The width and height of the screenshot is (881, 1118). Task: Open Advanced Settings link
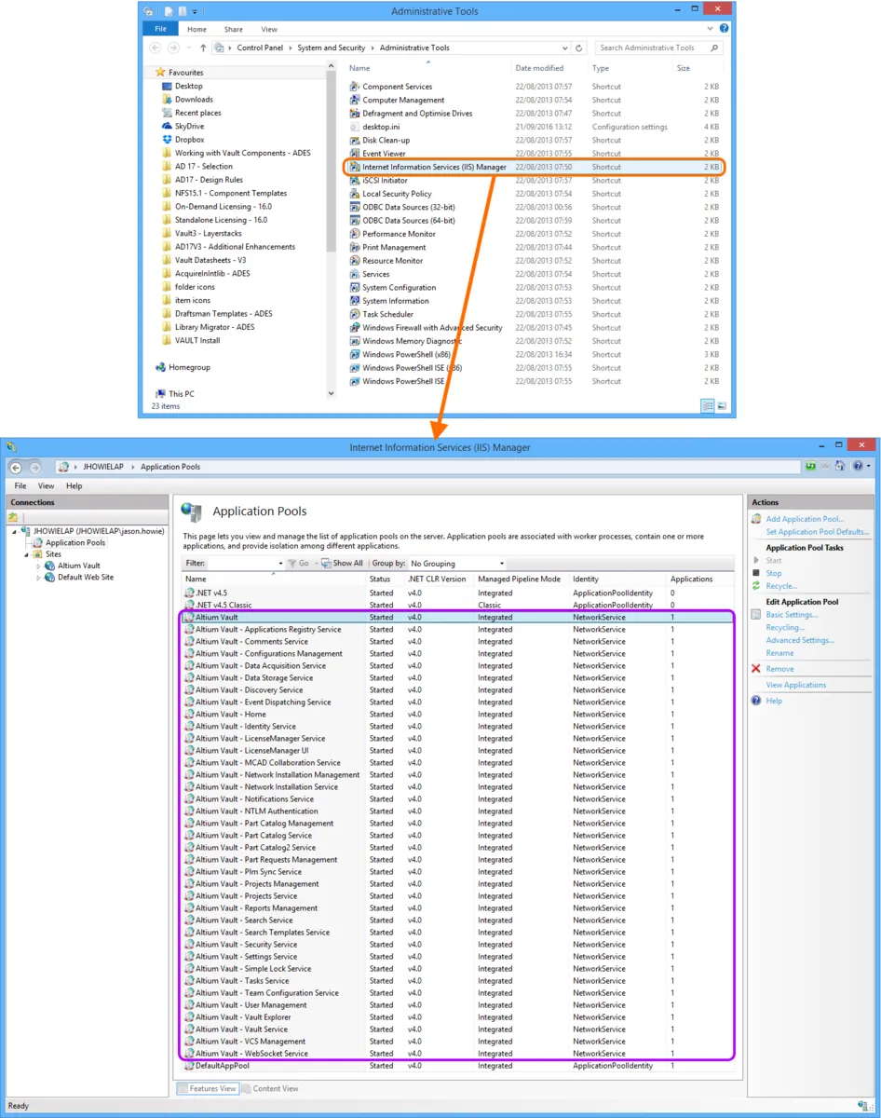799,640
